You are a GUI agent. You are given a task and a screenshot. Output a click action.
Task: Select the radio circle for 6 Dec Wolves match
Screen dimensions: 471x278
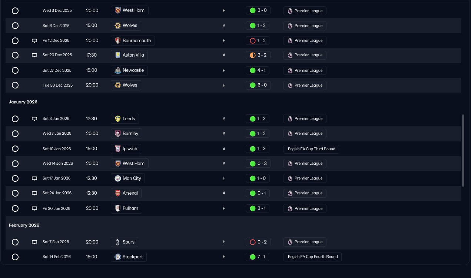pos(15,26)
